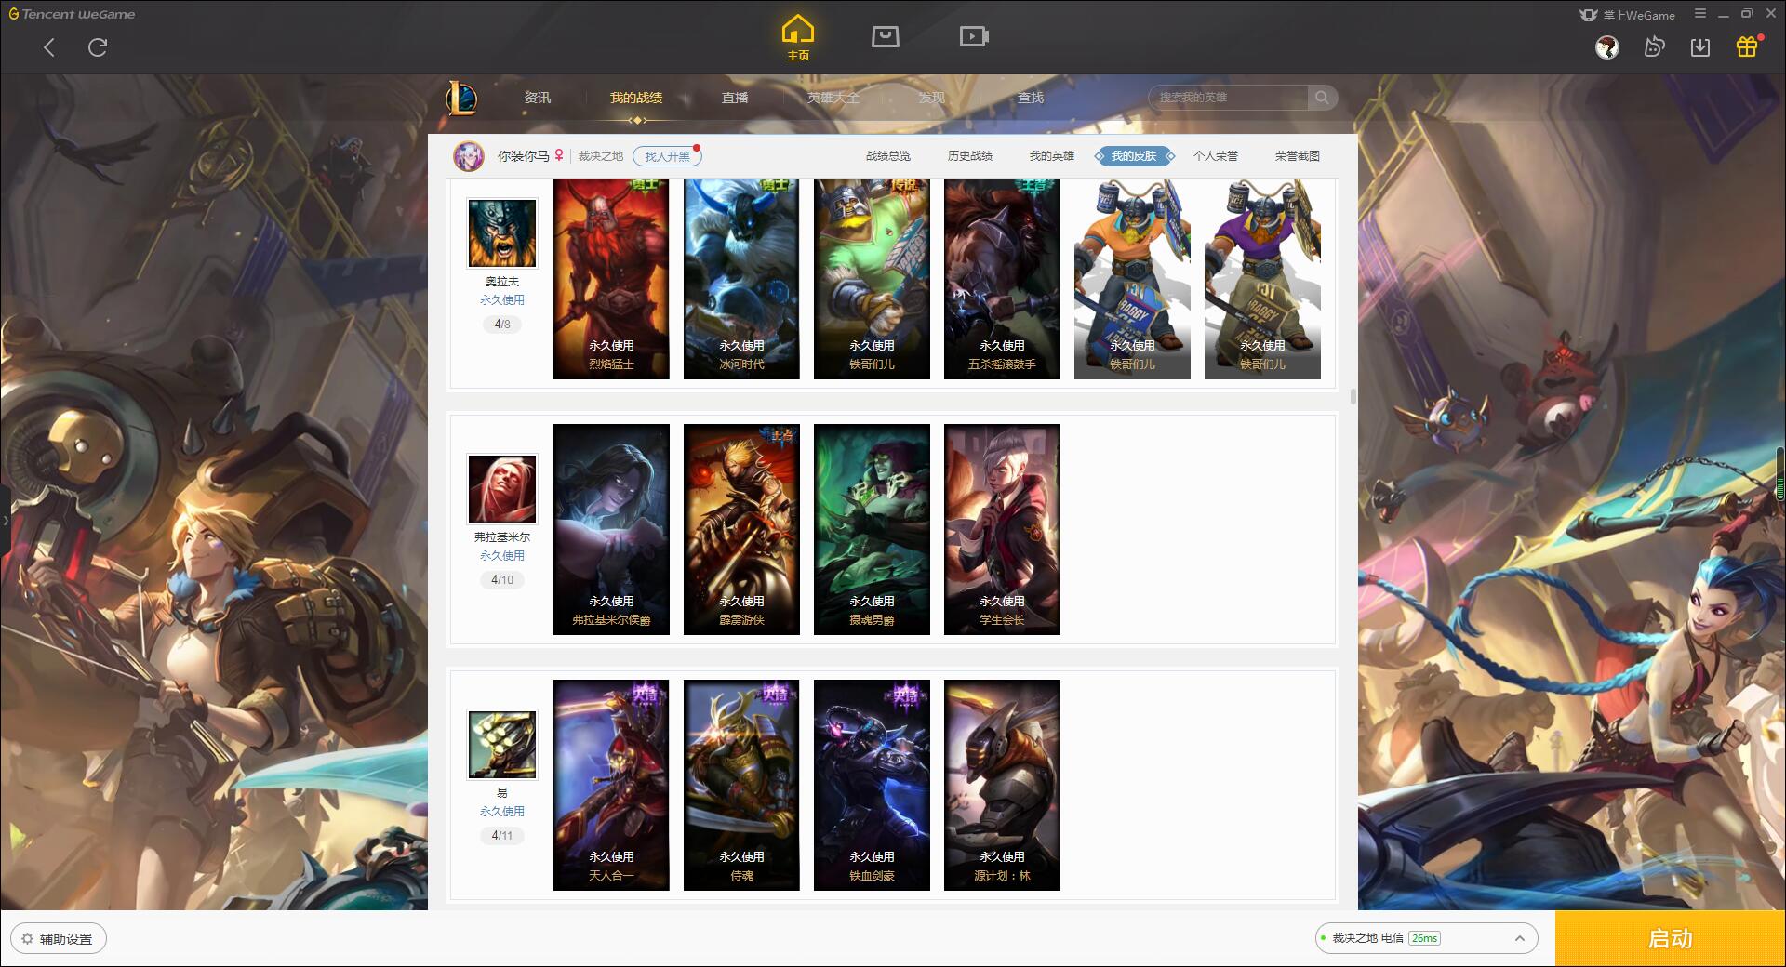Open the 铁血剑豪 skin card
Image resolution: width=1786 pixels, height=967 pixels.
[x=872, y=786]
